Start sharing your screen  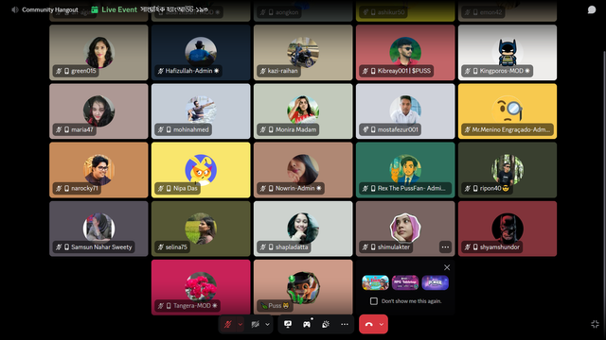[288, 324]
